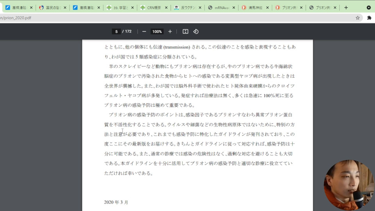Open a new browser tab
The height and width of the screenshot is (211, 375).
(x=346, y=8)
